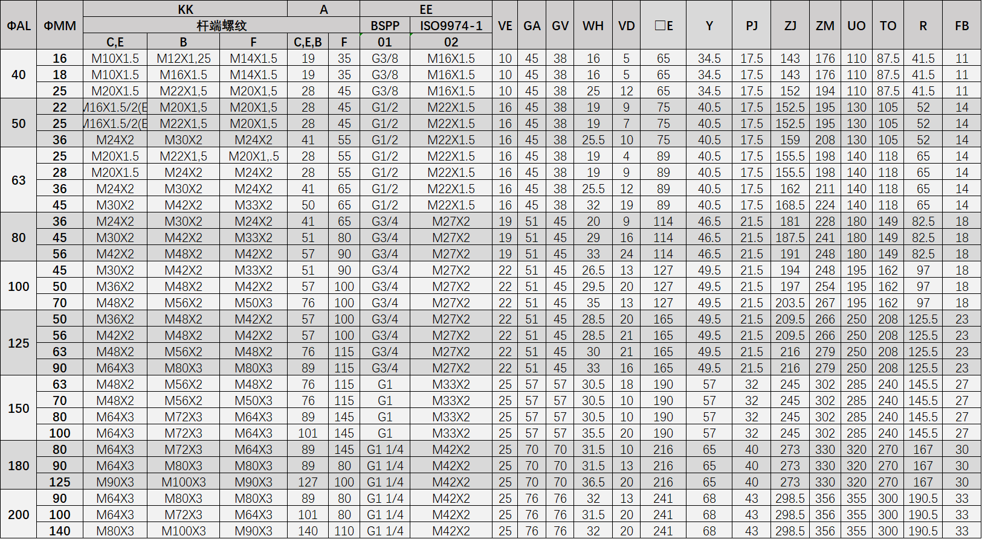The height and width of the screenshot is (539, 982).
Task: Click the ΦMM column header
Action: pos(60,25)
